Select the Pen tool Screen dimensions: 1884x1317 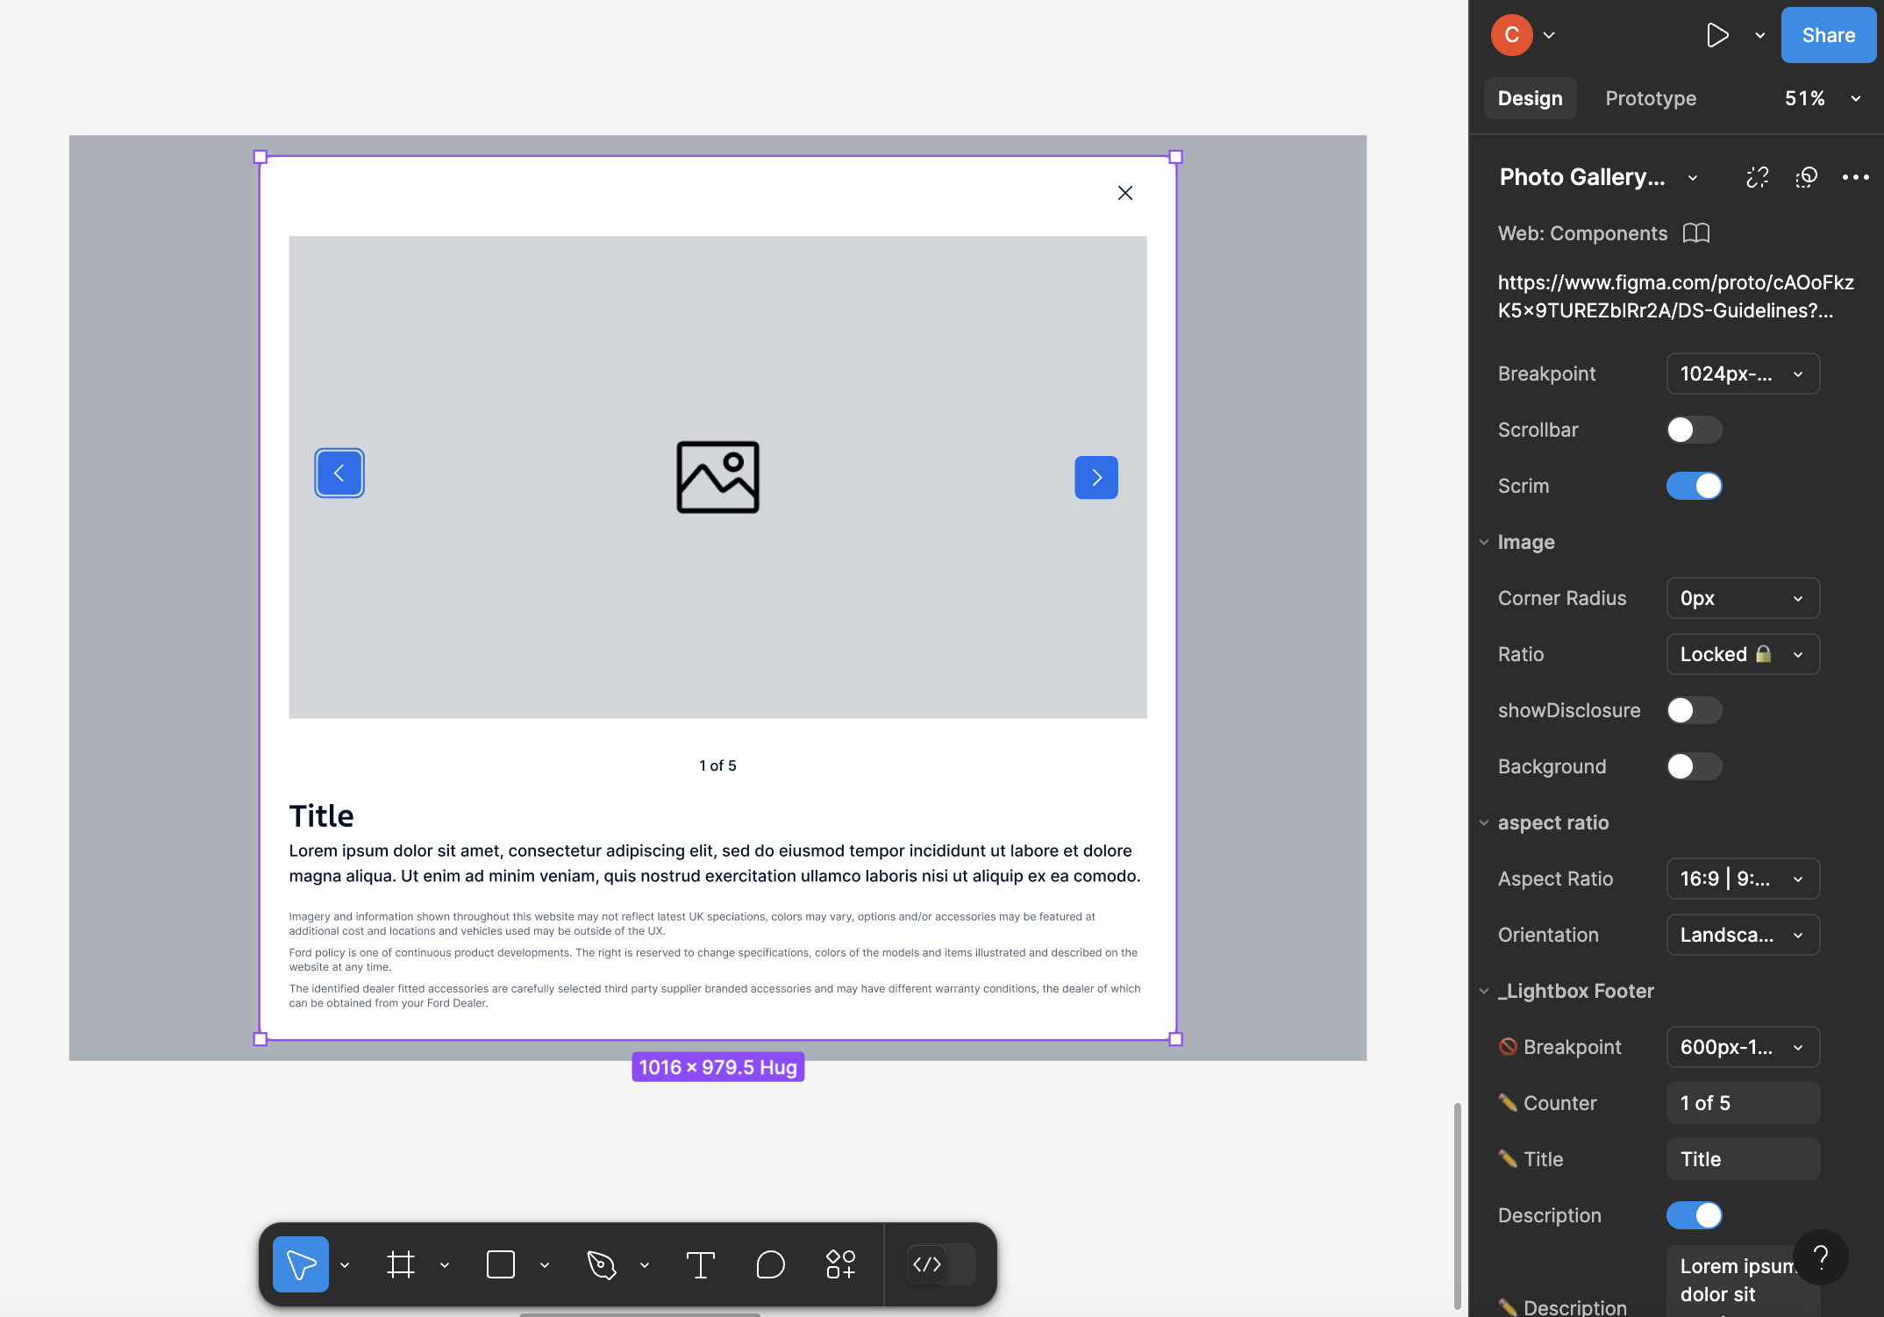(x=602, y=1264)
